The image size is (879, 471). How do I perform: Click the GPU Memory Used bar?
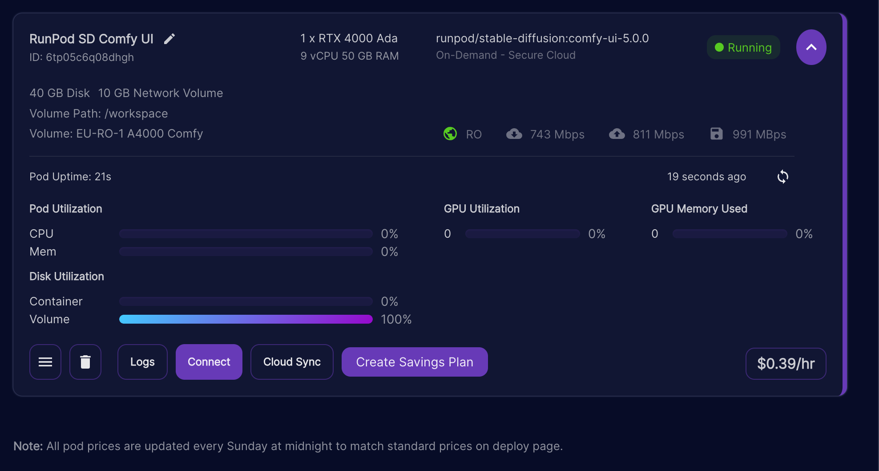point(730,234)
